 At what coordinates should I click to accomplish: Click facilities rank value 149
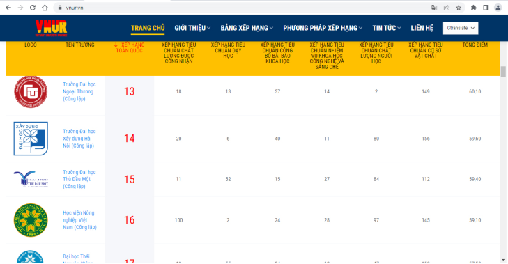pyautogui.click(x=426, y=92)
